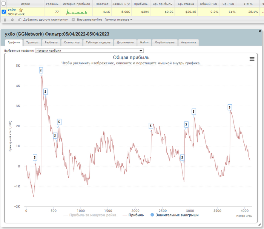Open the chart hamburger menu
264x229 pixels.
click(x=252, y=59)
